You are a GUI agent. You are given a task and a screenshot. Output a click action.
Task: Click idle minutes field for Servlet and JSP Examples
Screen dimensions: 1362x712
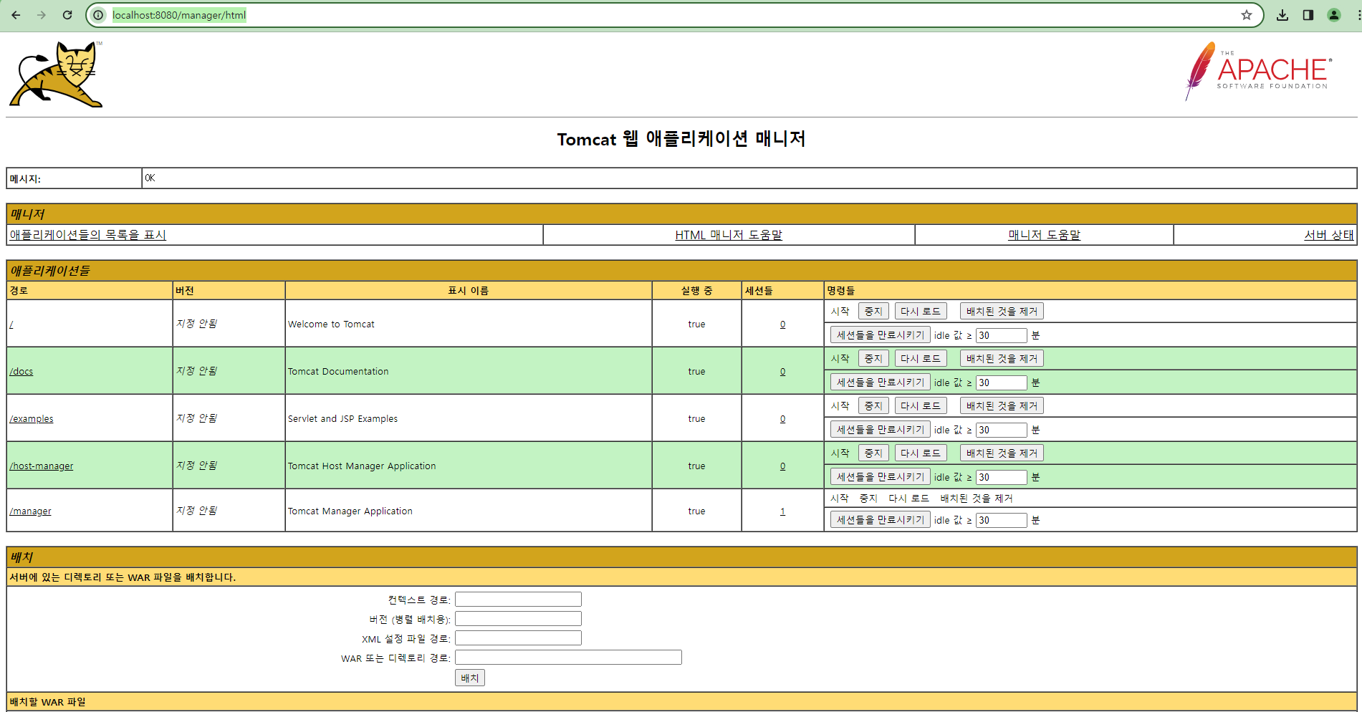[1002, 430]
